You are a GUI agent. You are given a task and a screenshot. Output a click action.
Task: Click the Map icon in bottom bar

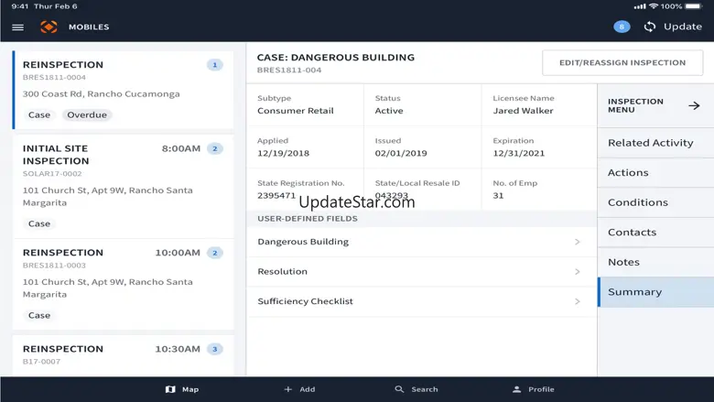click(x=170, y=389)
